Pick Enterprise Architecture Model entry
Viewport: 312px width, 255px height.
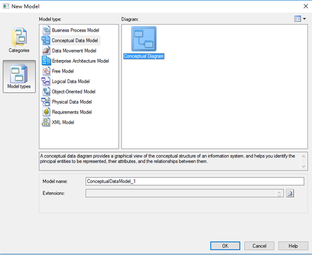tap(81, 61)
